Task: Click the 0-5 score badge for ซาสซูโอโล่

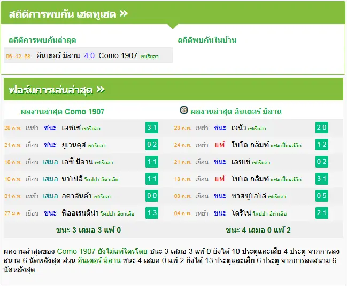Action: point(322,196)
